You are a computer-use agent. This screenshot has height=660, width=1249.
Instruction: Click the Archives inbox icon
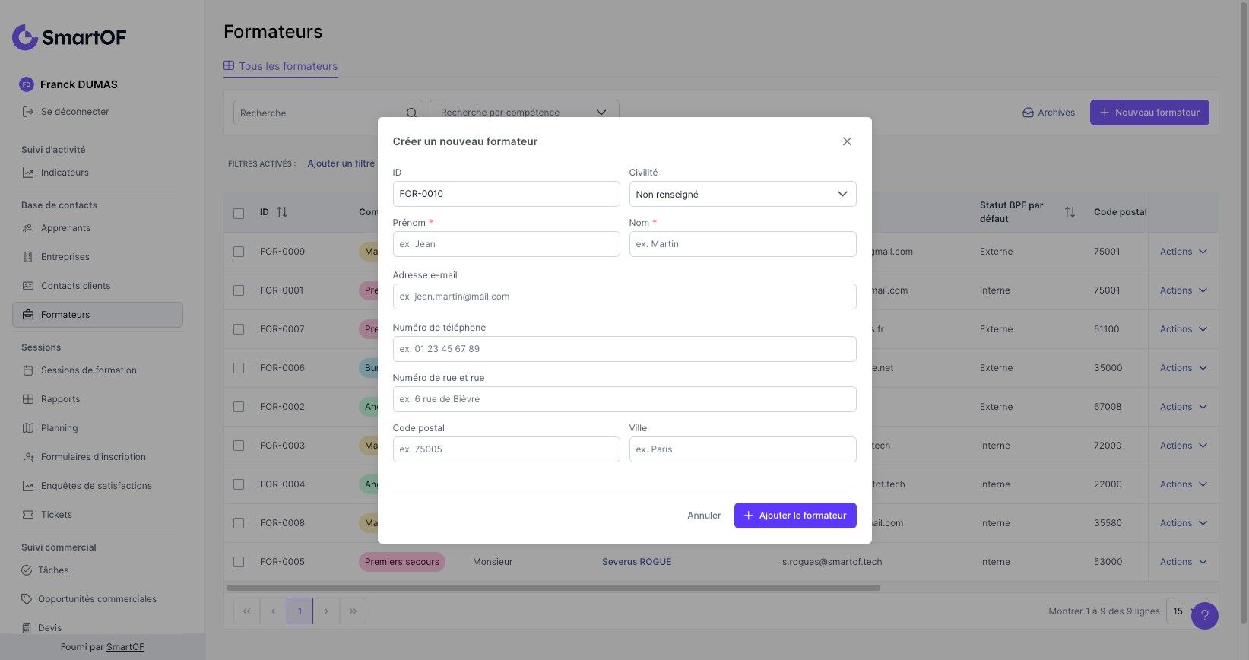click(x=1028, y=113)
